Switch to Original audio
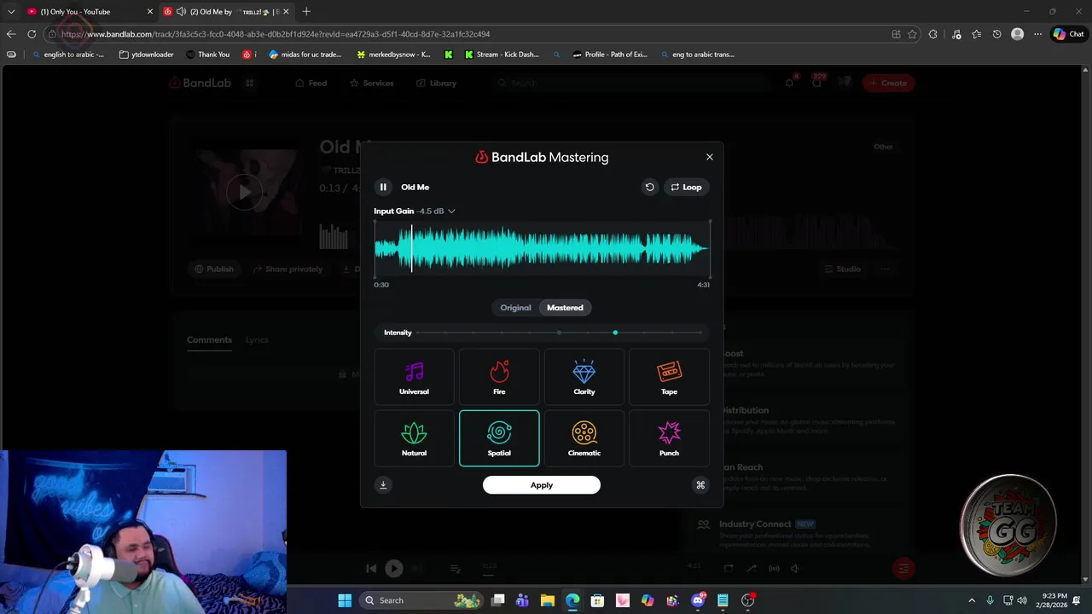The width and height of the screenshot is (1092, 614). pos(515,308)
